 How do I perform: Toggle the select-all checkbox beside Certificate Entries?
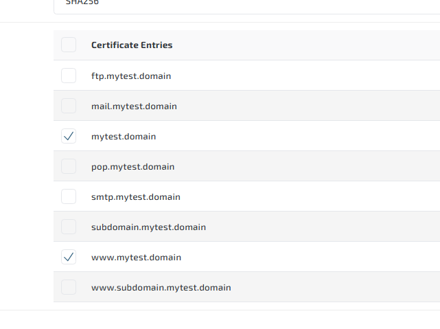[x=69, y=45]
